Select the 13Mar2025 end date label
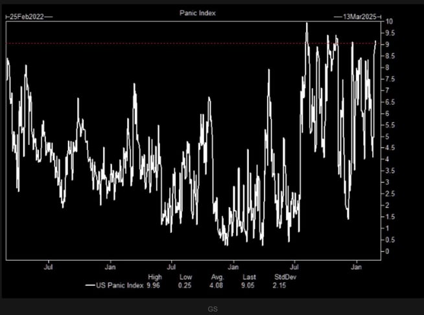 point(360,17)
